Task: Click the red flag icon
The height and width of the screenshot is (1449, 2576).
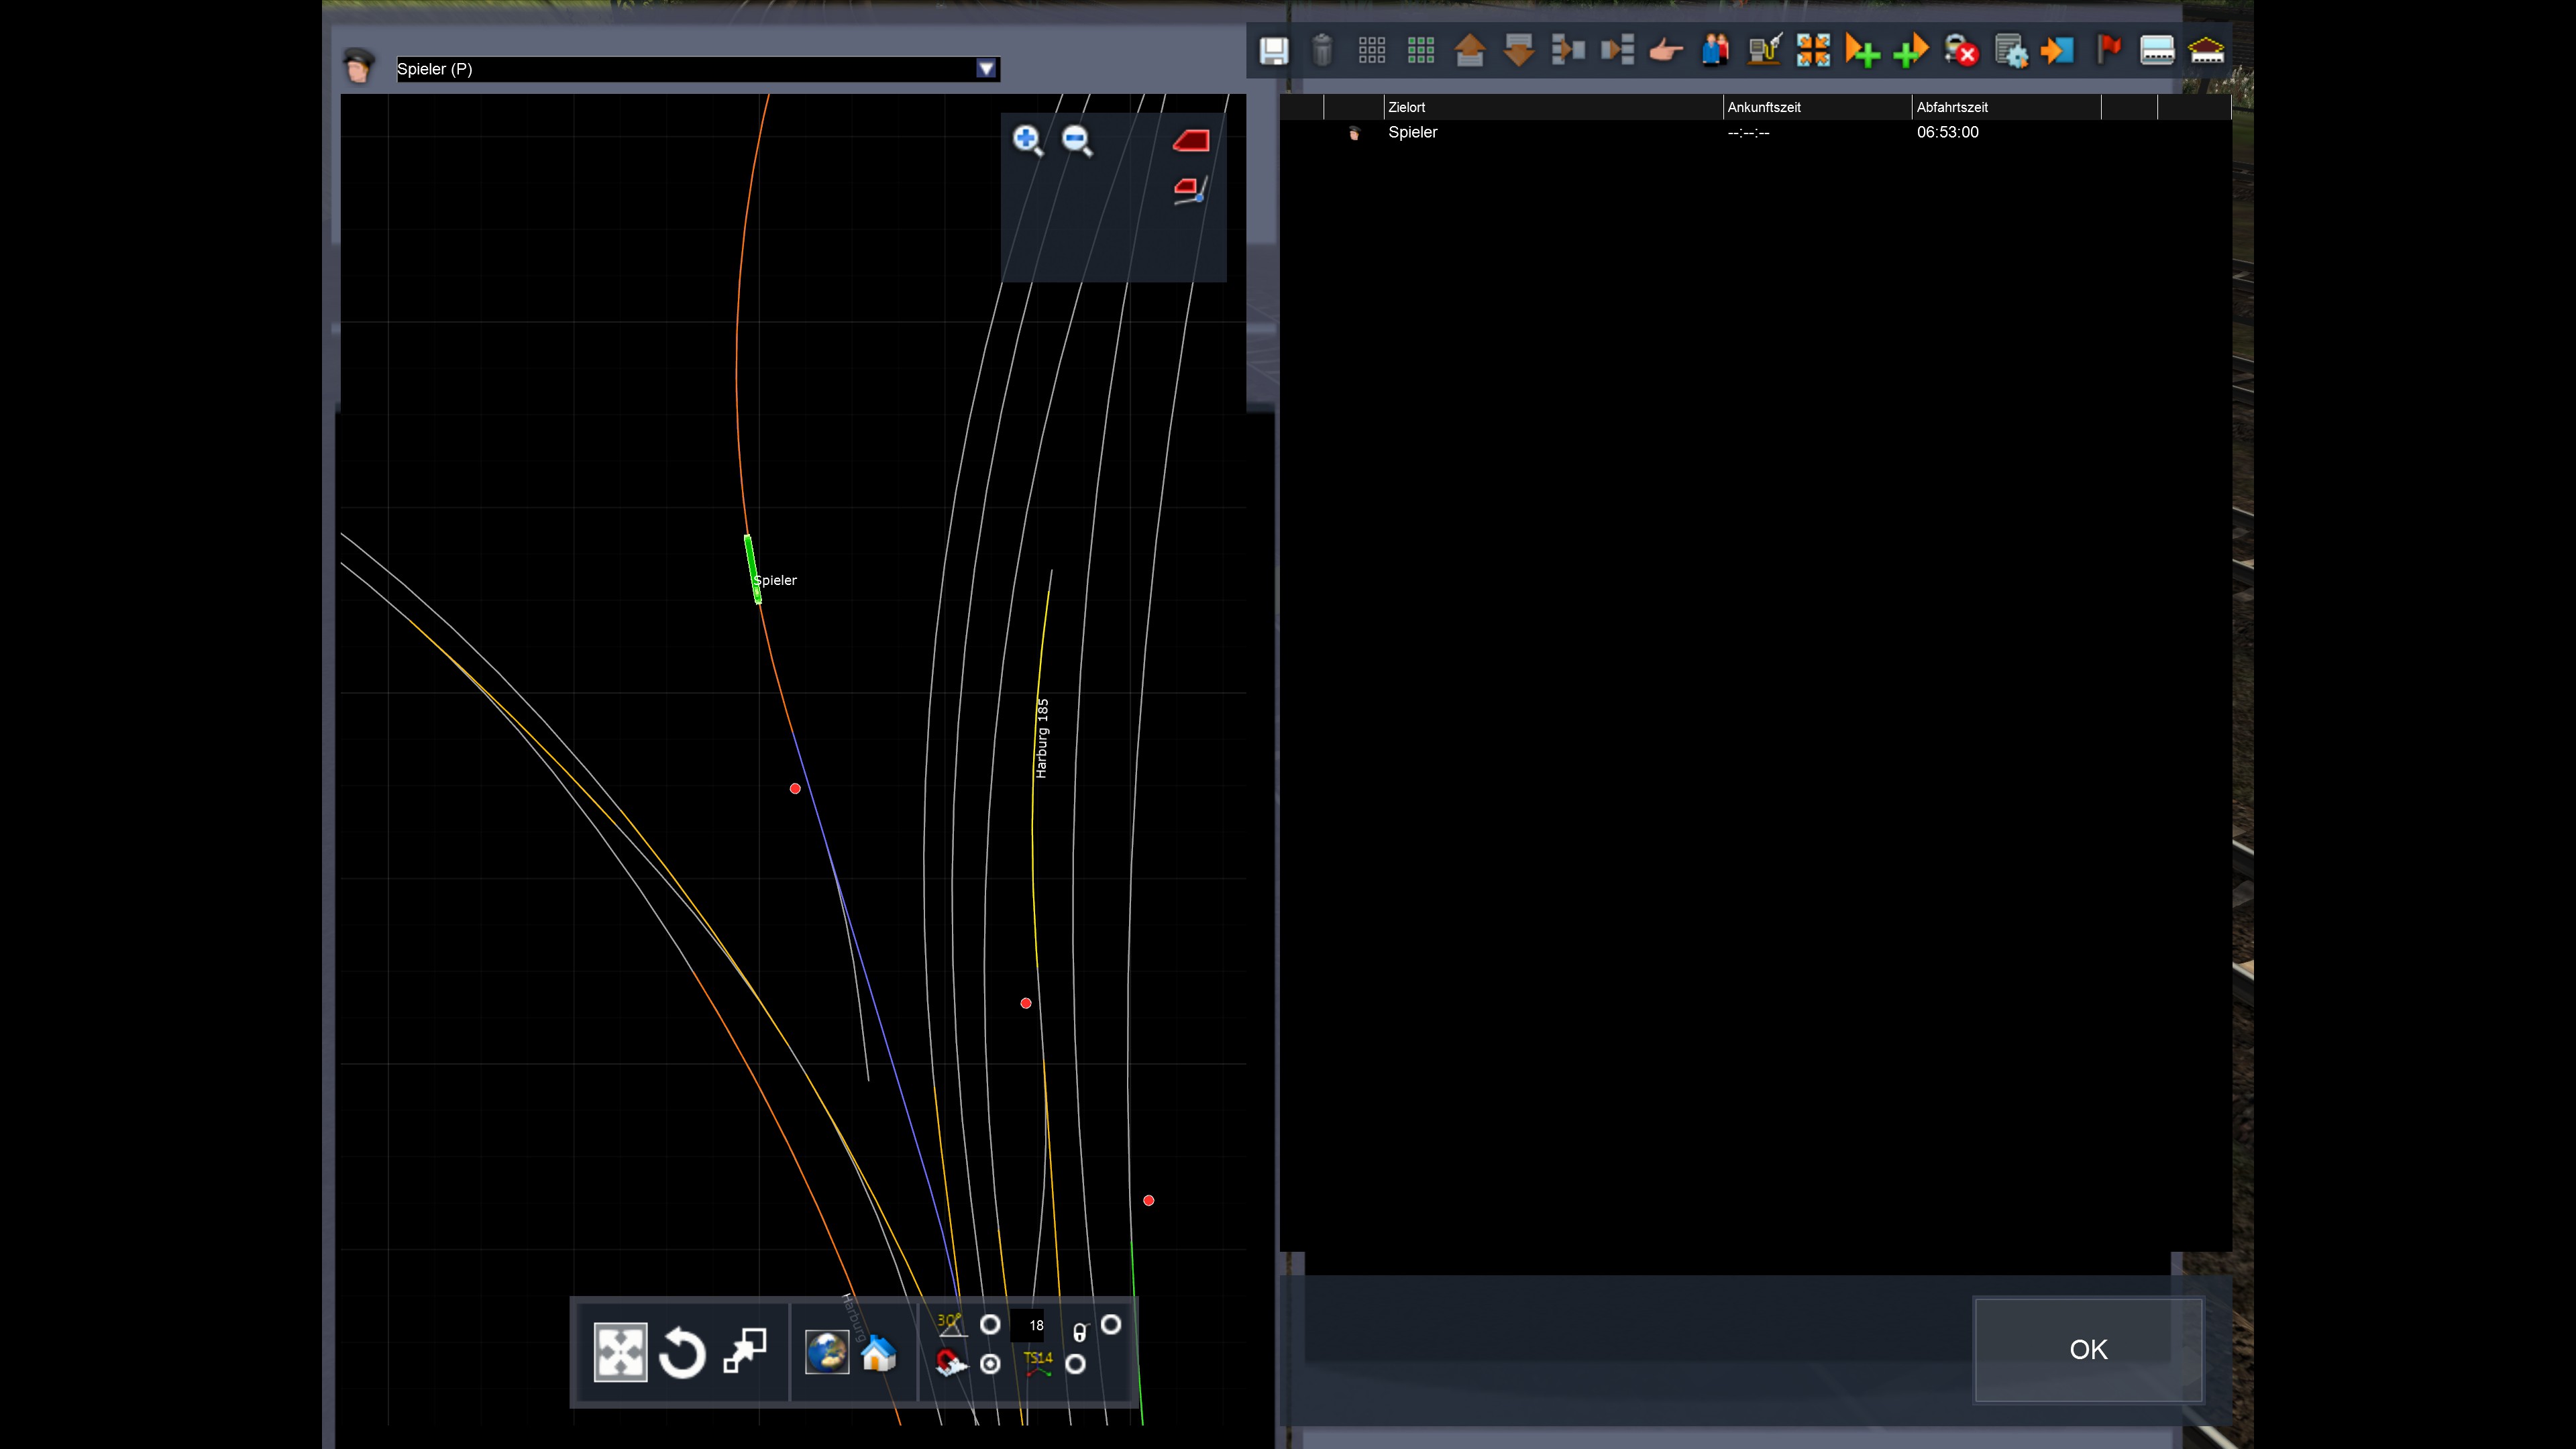Action: tap(2109, 49)
